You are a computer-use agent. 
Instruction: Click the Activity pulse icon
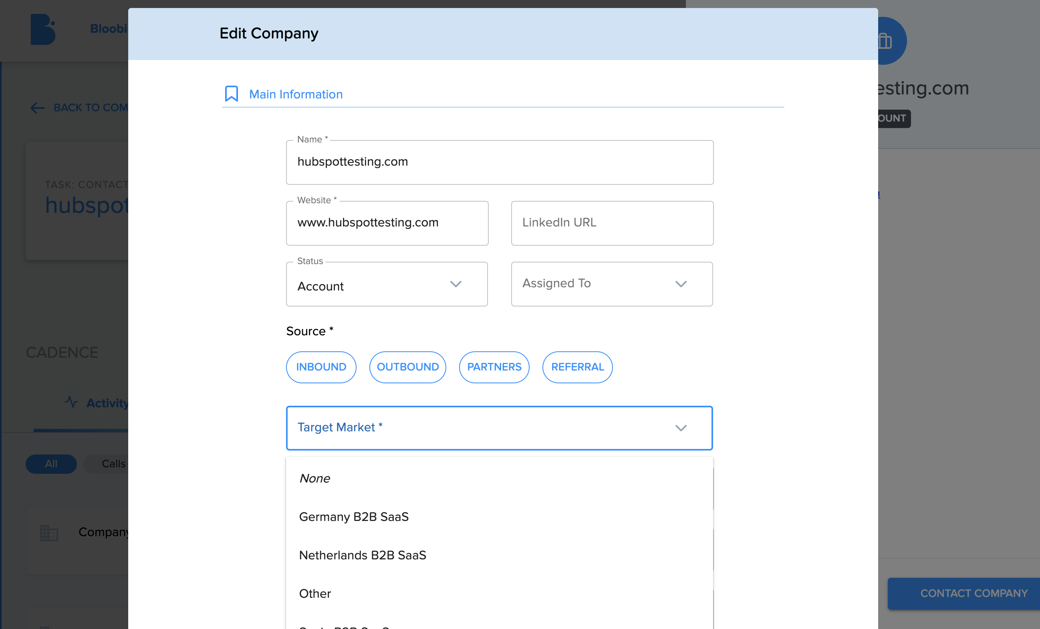[71, 402]
